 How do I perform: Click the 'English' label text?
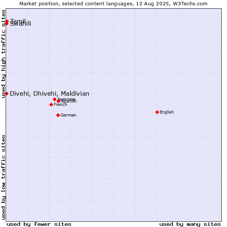[x=166, y=112]
